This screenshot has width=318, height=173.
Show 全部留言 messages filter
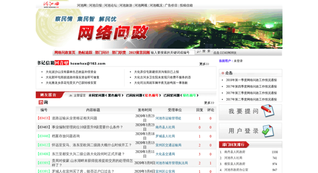click(x=80, y=95)
